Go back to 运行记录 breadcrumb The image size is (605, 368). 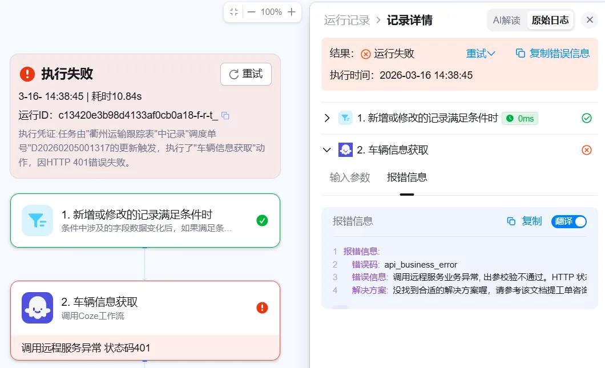tap(347, 20)
